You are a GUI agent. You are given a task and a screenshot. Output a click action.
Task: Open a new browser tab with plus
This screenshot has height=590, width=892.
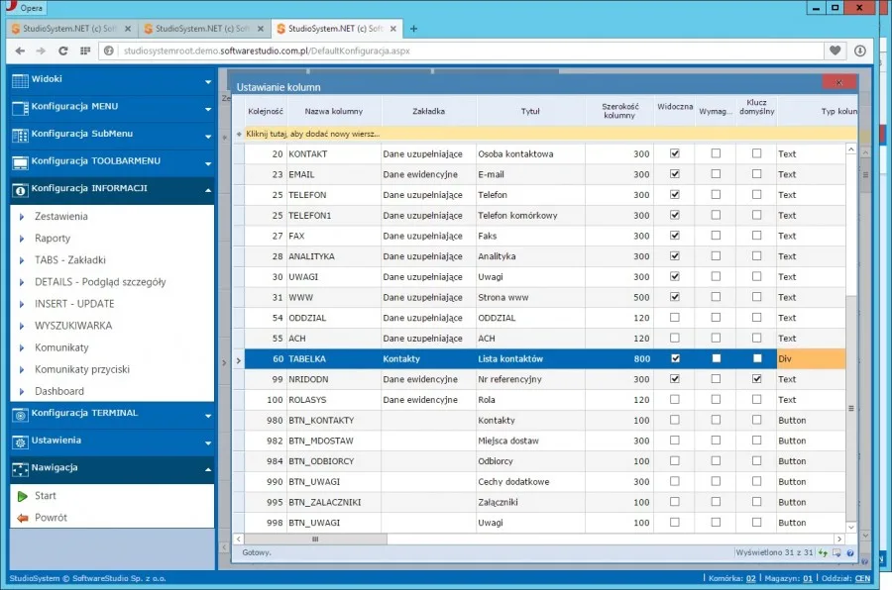point(413,29)
